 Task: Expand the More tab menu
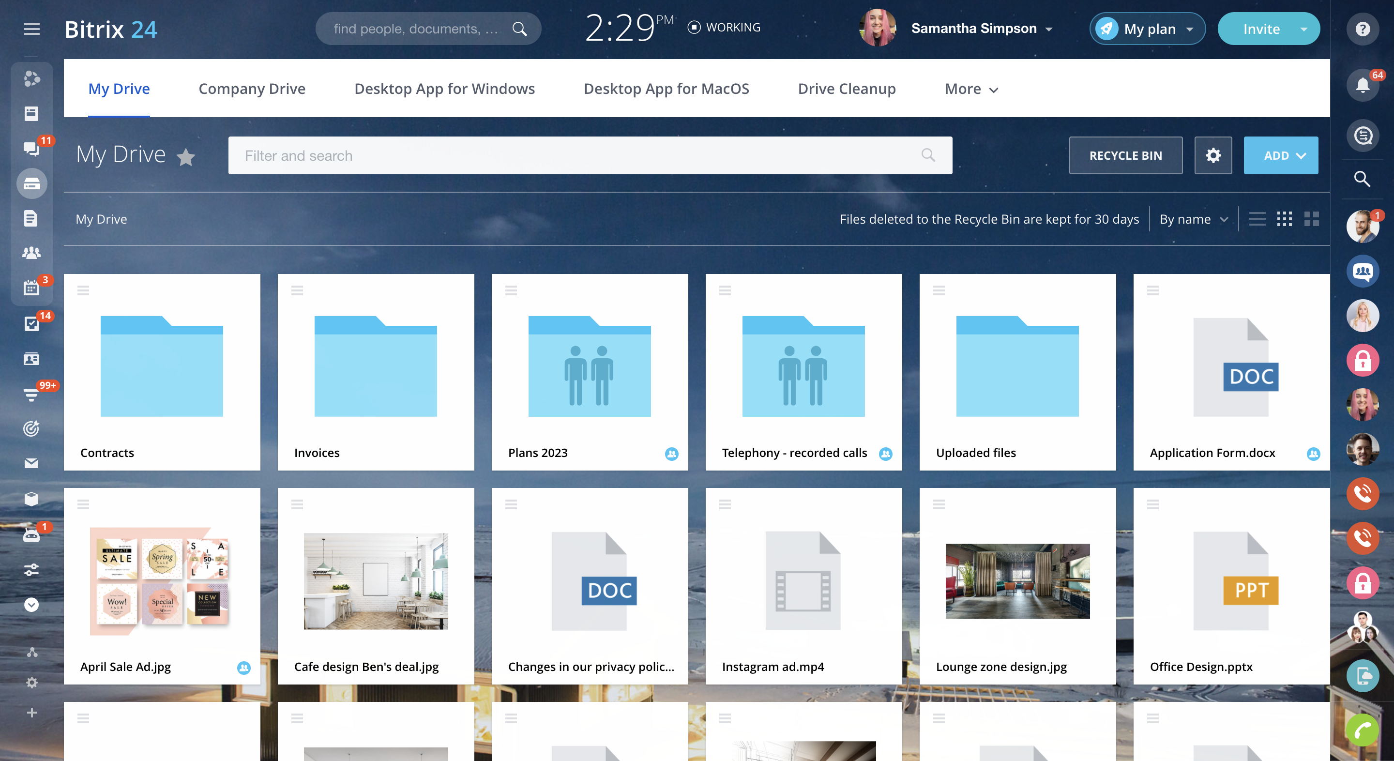(971, 89)
